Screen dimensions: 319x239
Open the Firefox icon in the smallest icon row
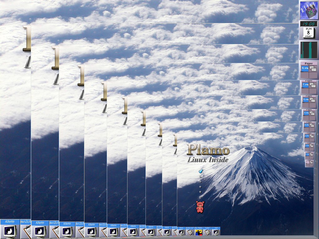click(x=198, y=231)
